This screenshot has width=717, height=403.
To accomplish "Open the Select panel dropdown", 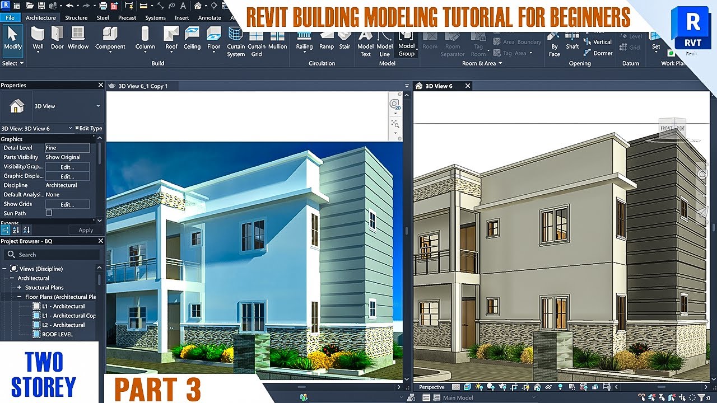I will (x=12, y=63).
